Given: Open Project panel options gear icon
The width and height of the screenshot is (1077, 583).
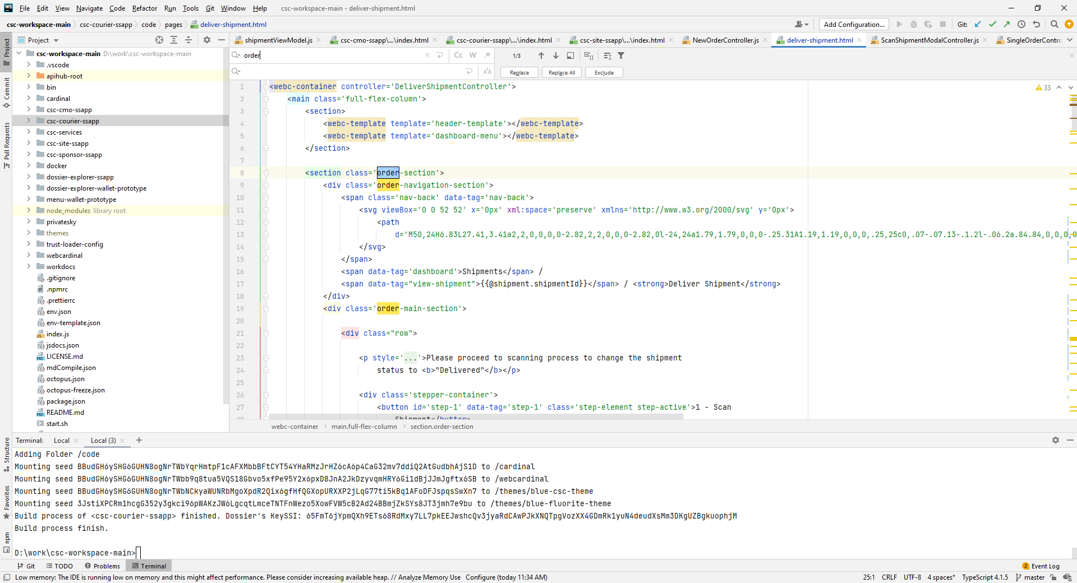Looking at the screenshot, I should 207,40.
